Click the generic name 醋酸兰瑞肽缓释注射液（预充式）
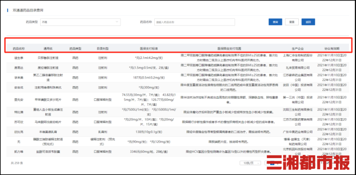 [48, 142]
